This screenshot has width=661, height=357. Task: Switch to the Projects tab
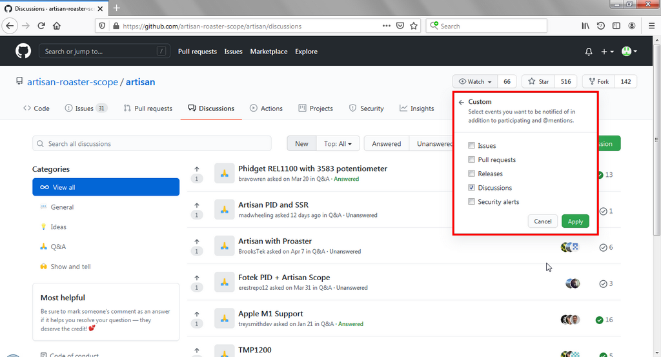pyautogui.click(x=316, y=108)
